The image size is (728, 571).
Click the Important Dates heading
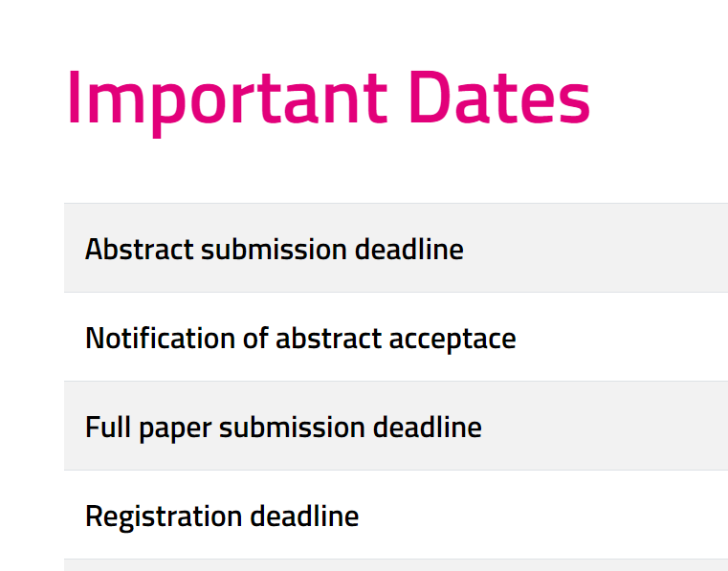[x=327, y=98]
